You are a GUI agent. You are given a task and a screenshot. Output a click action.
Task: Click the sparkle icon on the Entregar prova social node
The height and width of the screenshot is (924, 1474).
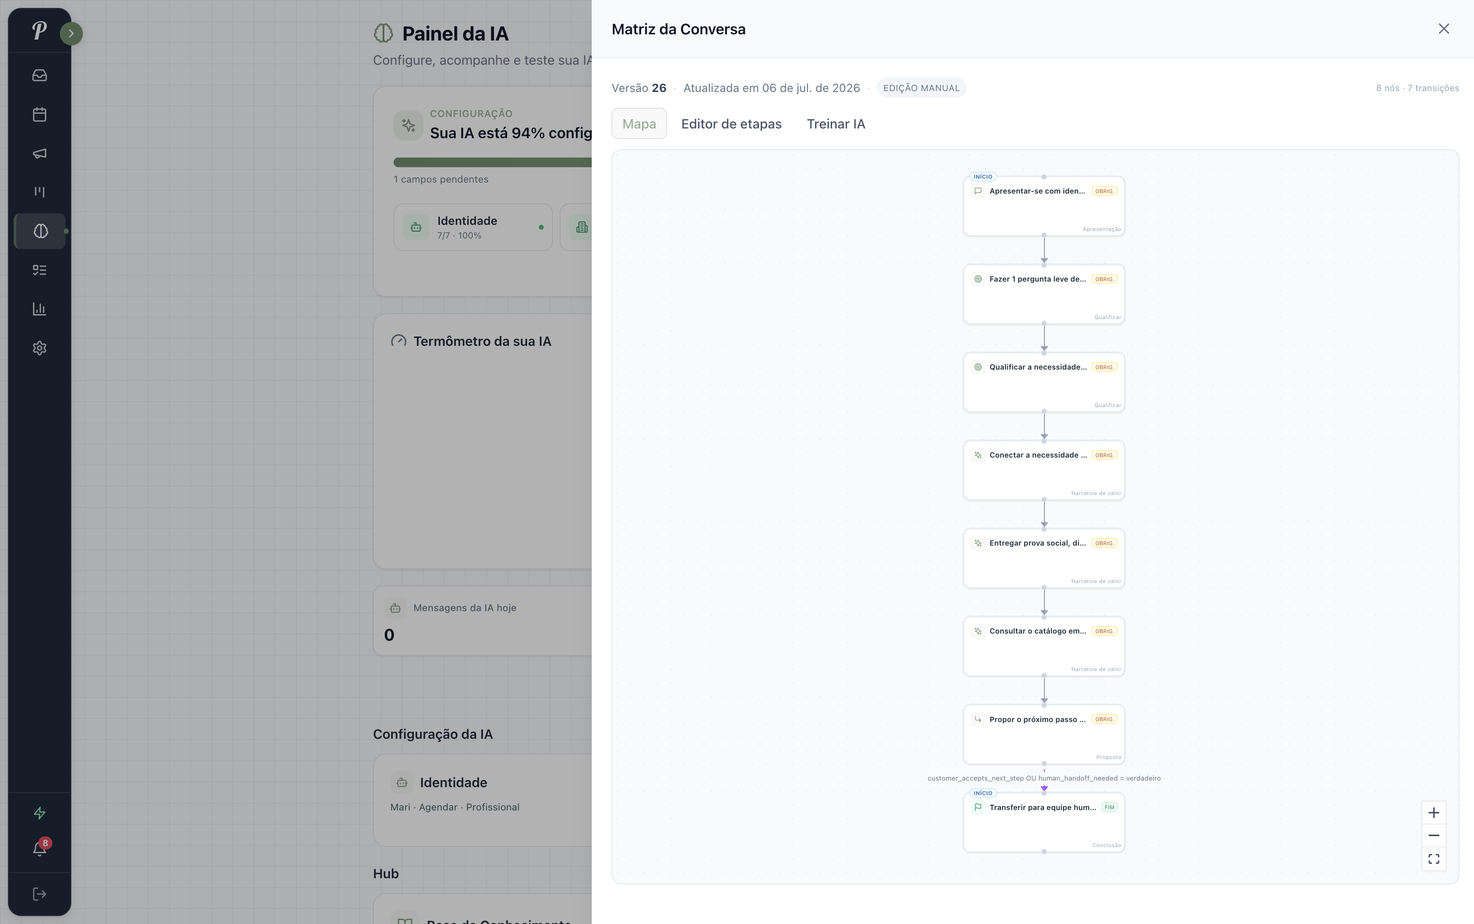point(977,543)
